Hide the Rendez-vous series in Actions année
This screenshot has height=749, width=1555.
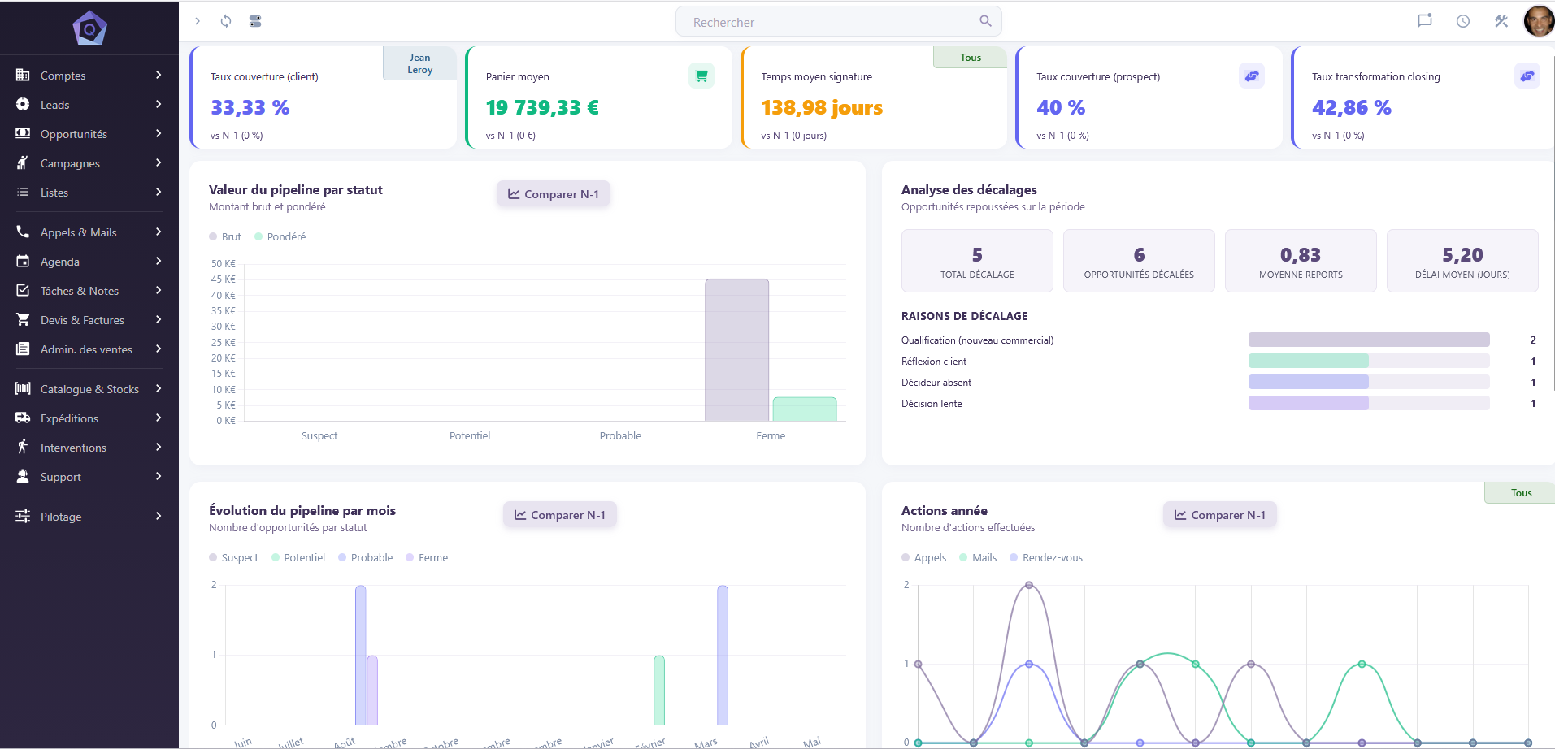pos(1046,557)
